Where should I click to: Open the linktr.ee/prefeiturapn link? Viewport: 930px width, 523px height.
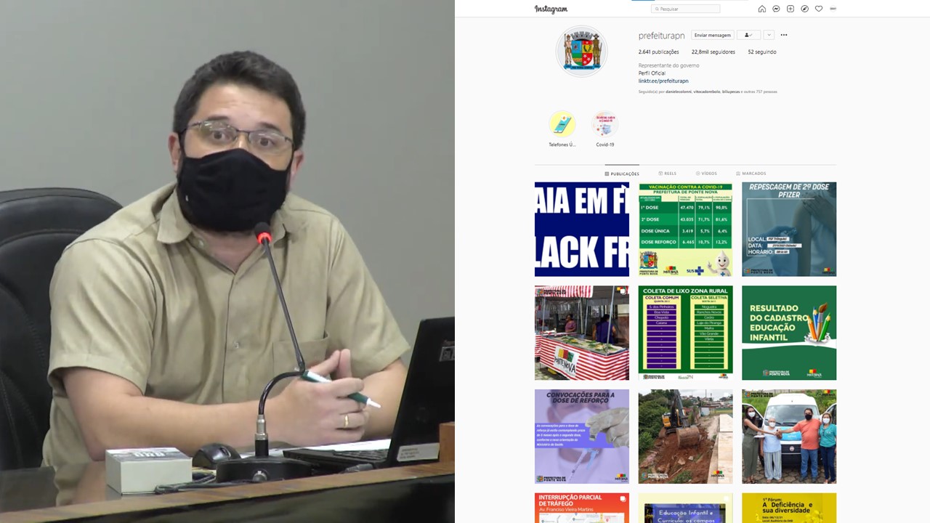(x=663, y=81)
